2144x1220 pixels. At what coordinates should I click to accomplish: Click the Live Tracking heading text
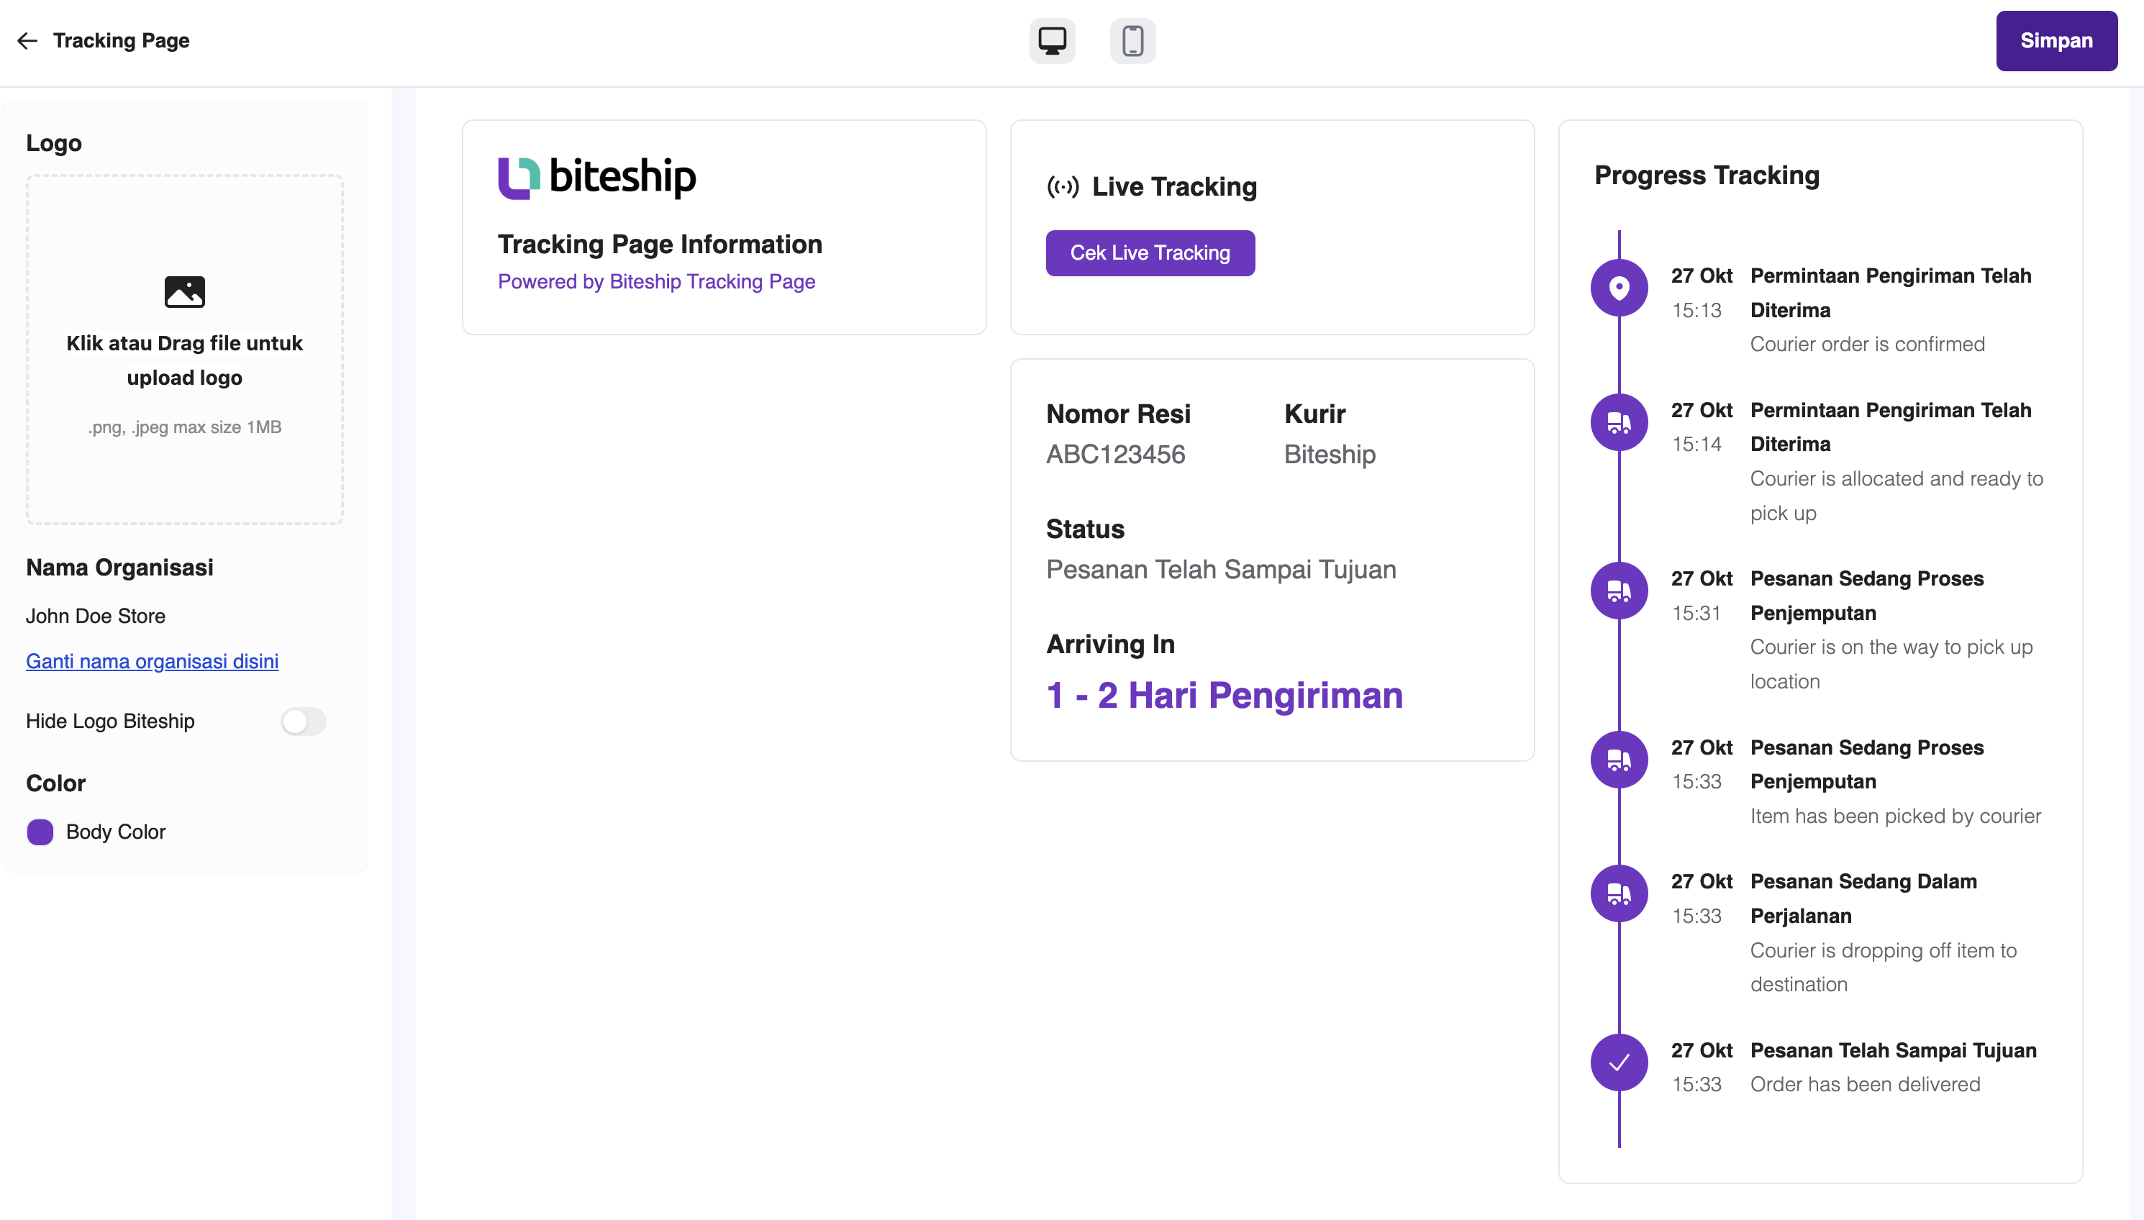(x=1173, y=186)
